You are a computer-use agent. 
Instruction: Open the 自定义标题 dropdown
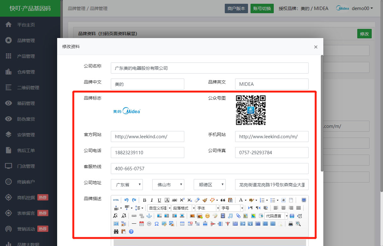click(159, 208)
